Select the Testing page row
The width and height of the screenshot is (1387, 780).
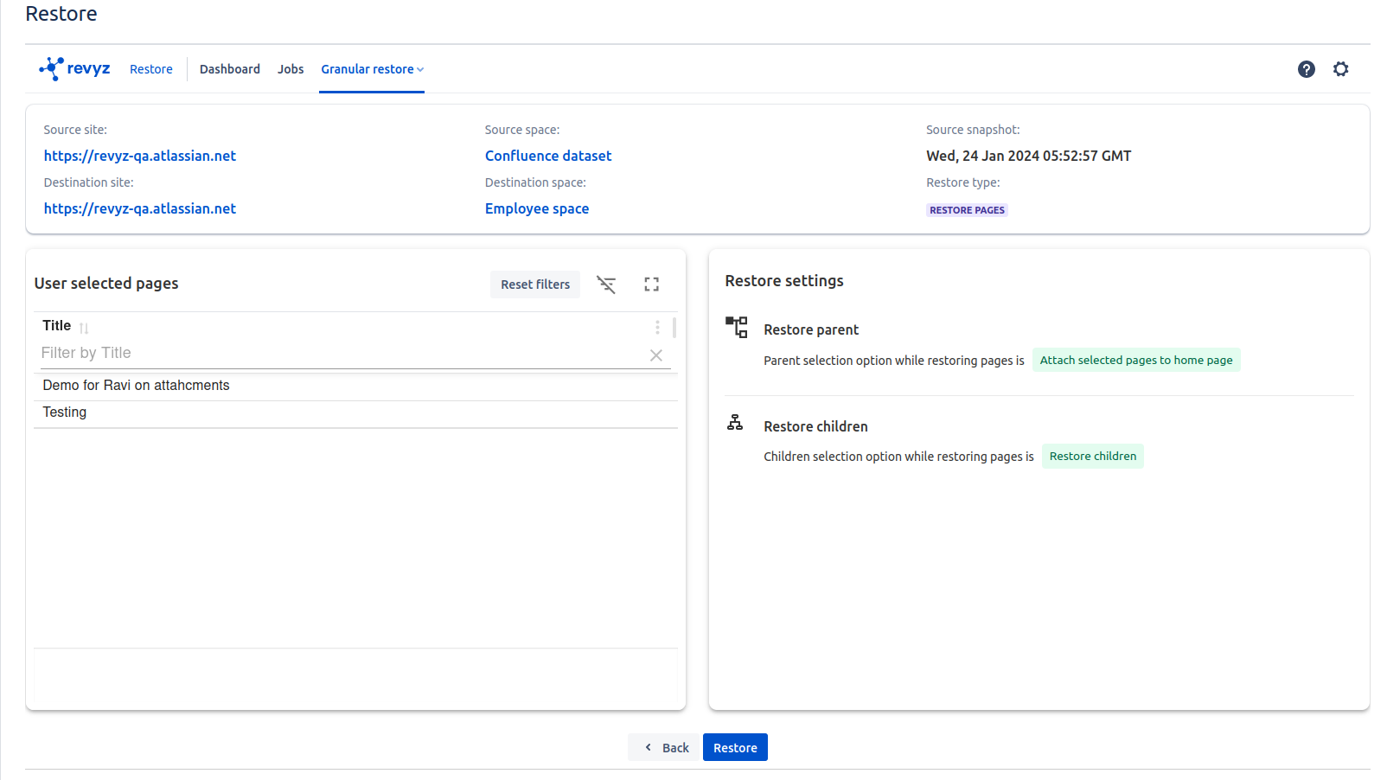coord(355,412)
